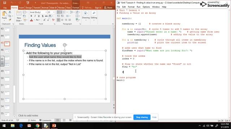
Task: Click the rotation handle of the text box
Action: click(65, 45)
